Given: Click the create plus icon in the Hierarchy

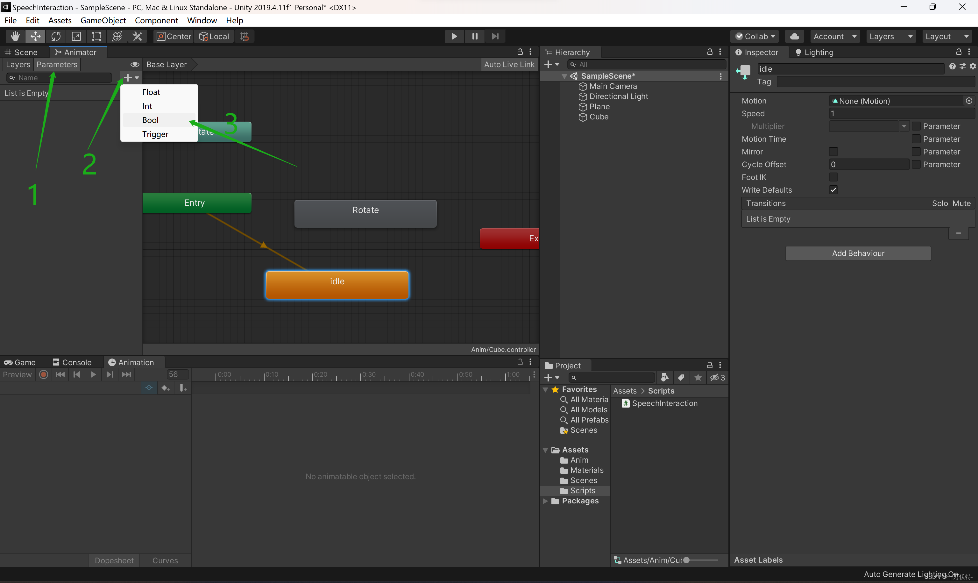Looking at the screenshot, I should pyautogui.click(x=549, y=64).
